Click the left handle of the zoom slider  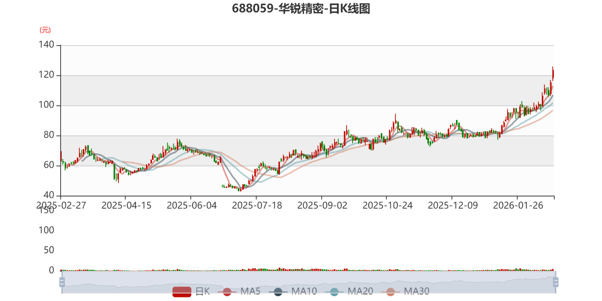click(62, 282)
